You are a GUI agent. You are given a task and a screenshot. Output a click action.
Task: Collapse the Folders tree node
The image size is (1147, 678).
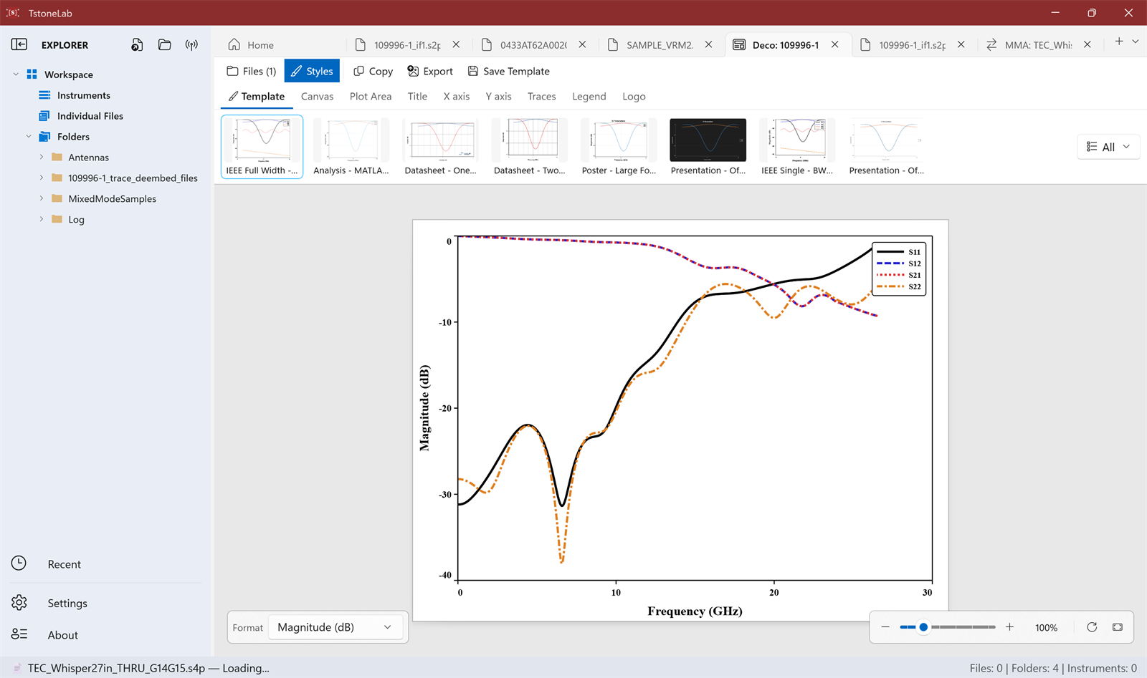(x=29, y=137)
